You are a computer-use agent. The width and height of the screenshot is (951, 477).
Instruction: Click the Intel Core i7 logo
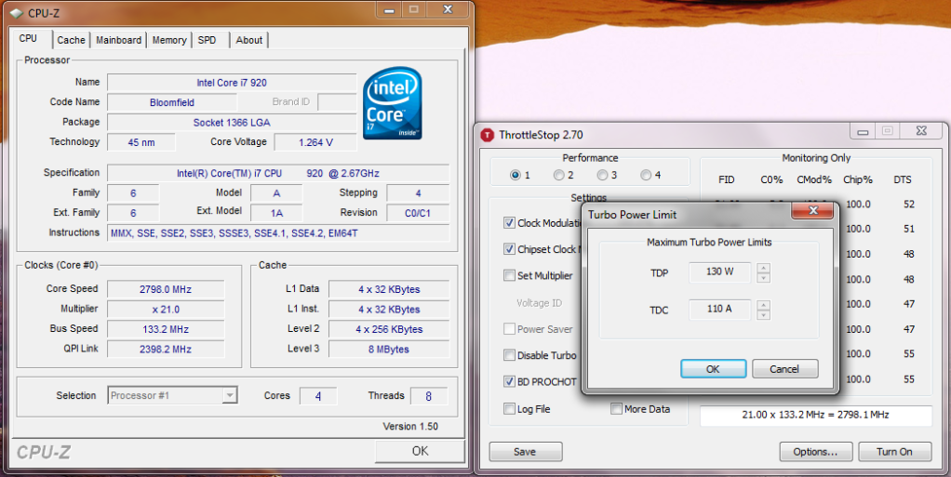(x=393, y=103)
